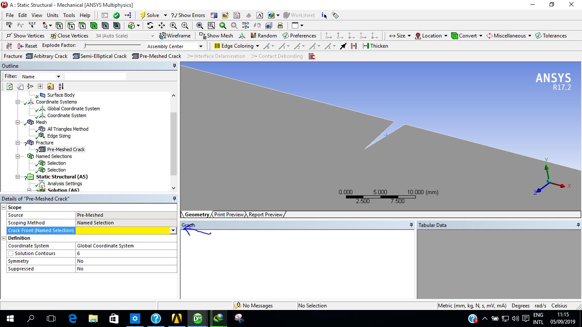This screenshot has width=582, height=327.
Task: Switch to the Print Preview tab
Action: [229, 215]
